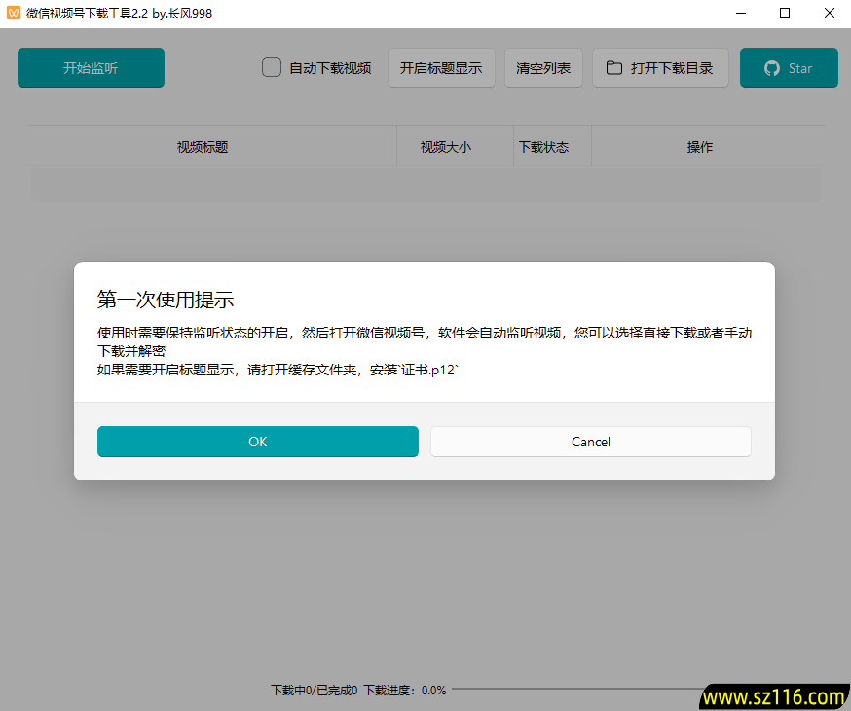Click the GitHub icon on Star button
851x711 pixels.
click(x=772, y=68)
